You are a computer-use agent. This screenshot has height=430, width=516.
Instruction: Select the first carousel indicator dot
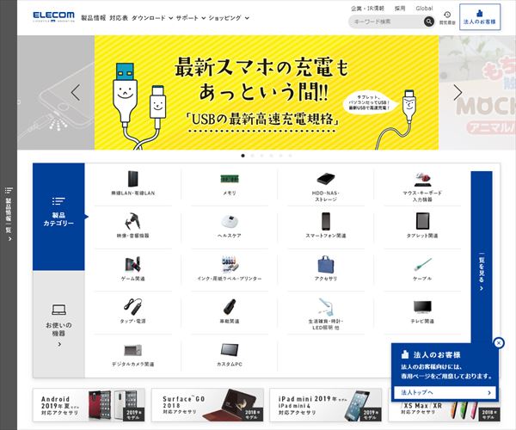[x=243, y=156]
